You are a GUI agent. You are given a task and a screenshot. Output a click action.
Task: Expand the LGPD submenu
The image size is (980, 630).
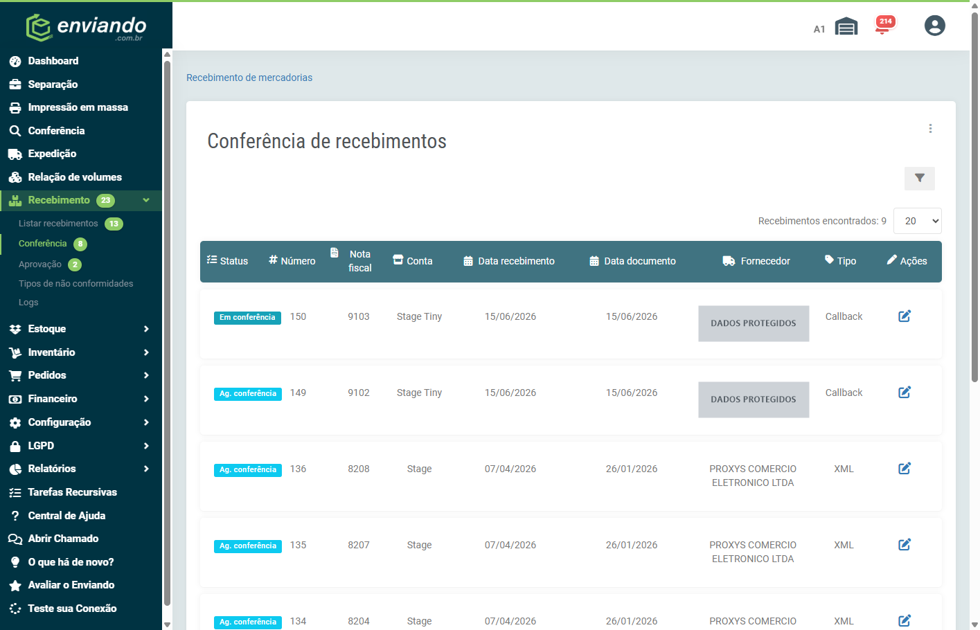[81, 446]
